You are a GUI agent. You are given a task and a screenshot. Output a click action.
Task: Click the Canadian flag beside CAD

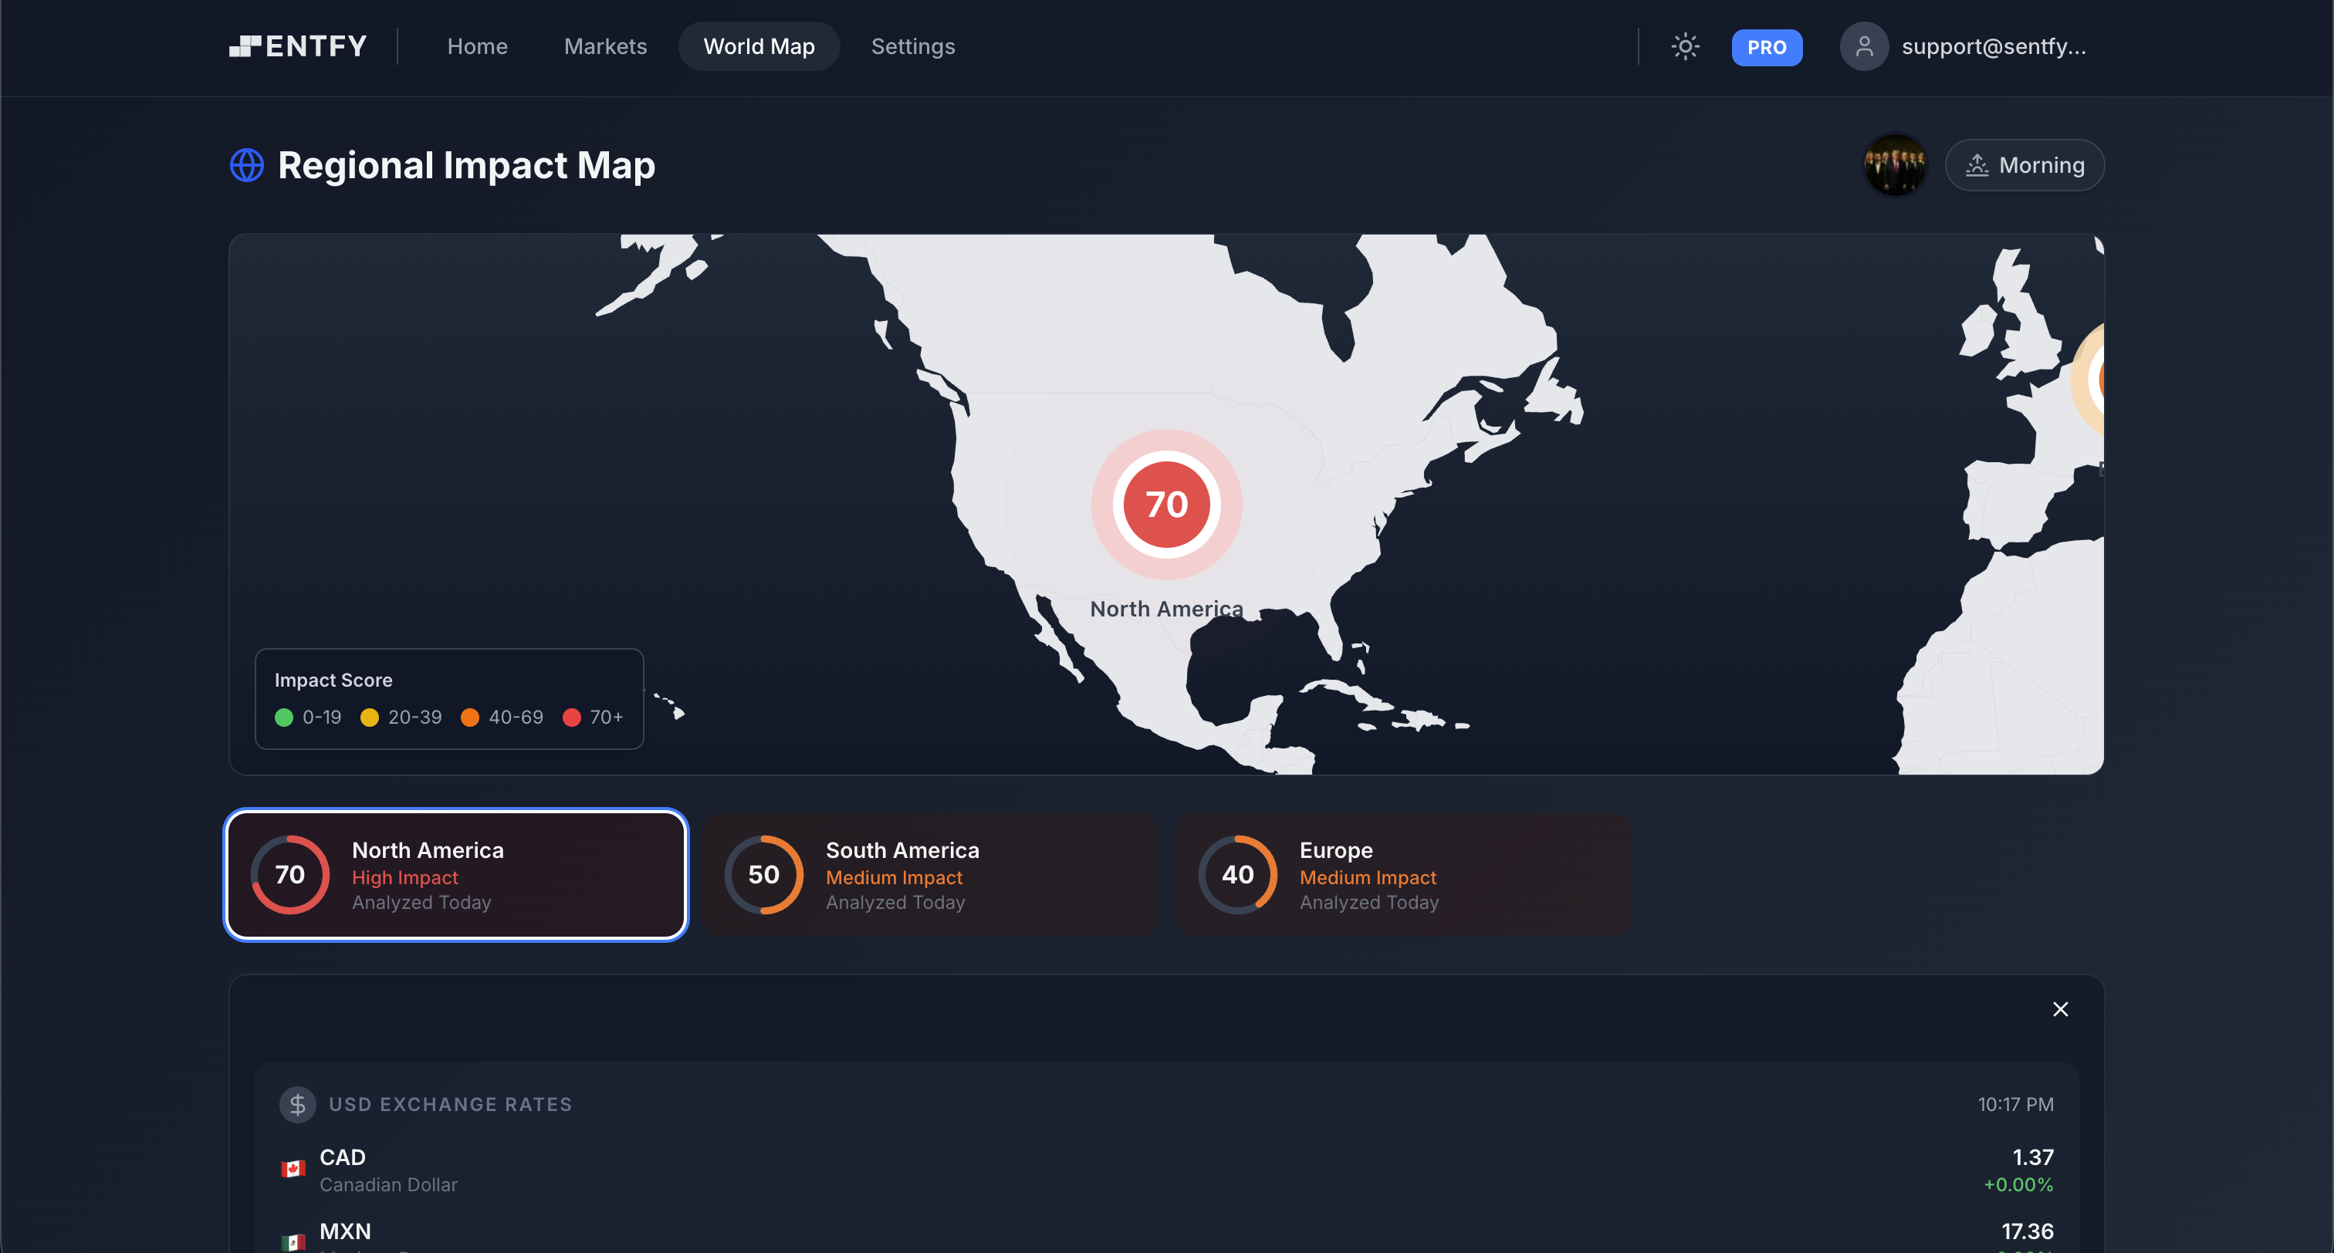pos(292,1168)
